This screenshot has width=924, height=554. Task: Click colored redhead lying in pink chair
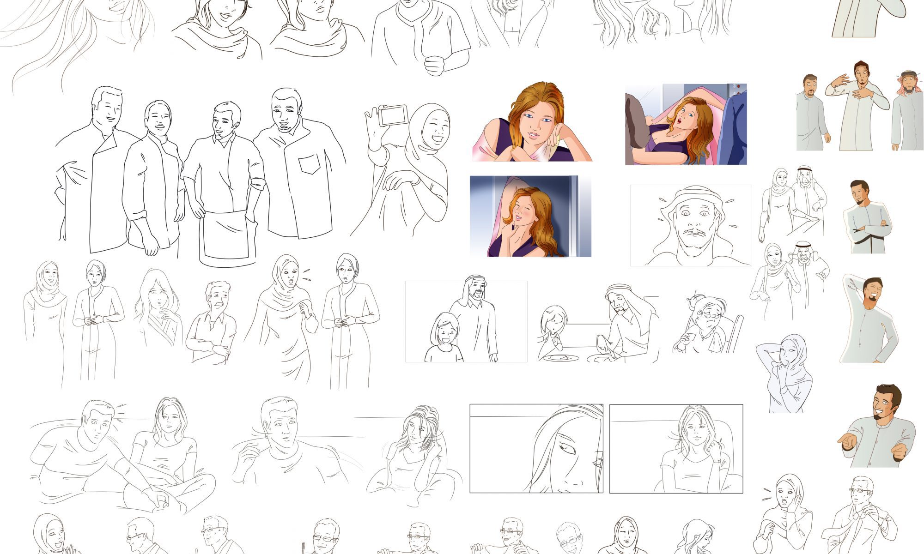[686, 125]
